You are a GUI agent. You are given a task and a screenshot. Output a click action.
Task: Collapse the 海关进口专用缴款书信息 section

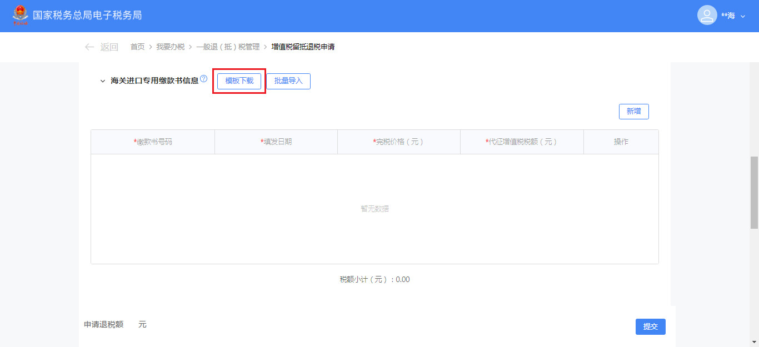pos(102,81)
